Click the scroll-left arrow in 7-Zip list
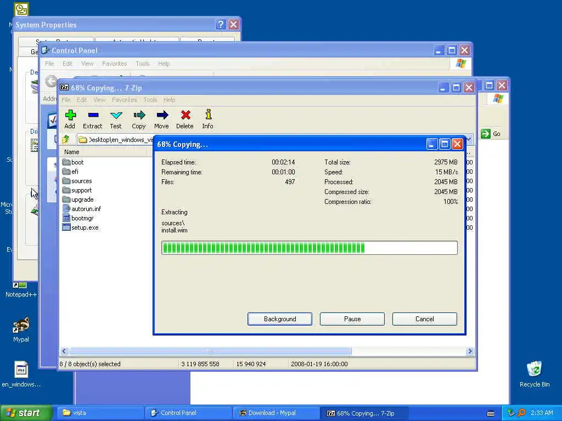This screenshot has height=421, width=562. click(64, 351)
